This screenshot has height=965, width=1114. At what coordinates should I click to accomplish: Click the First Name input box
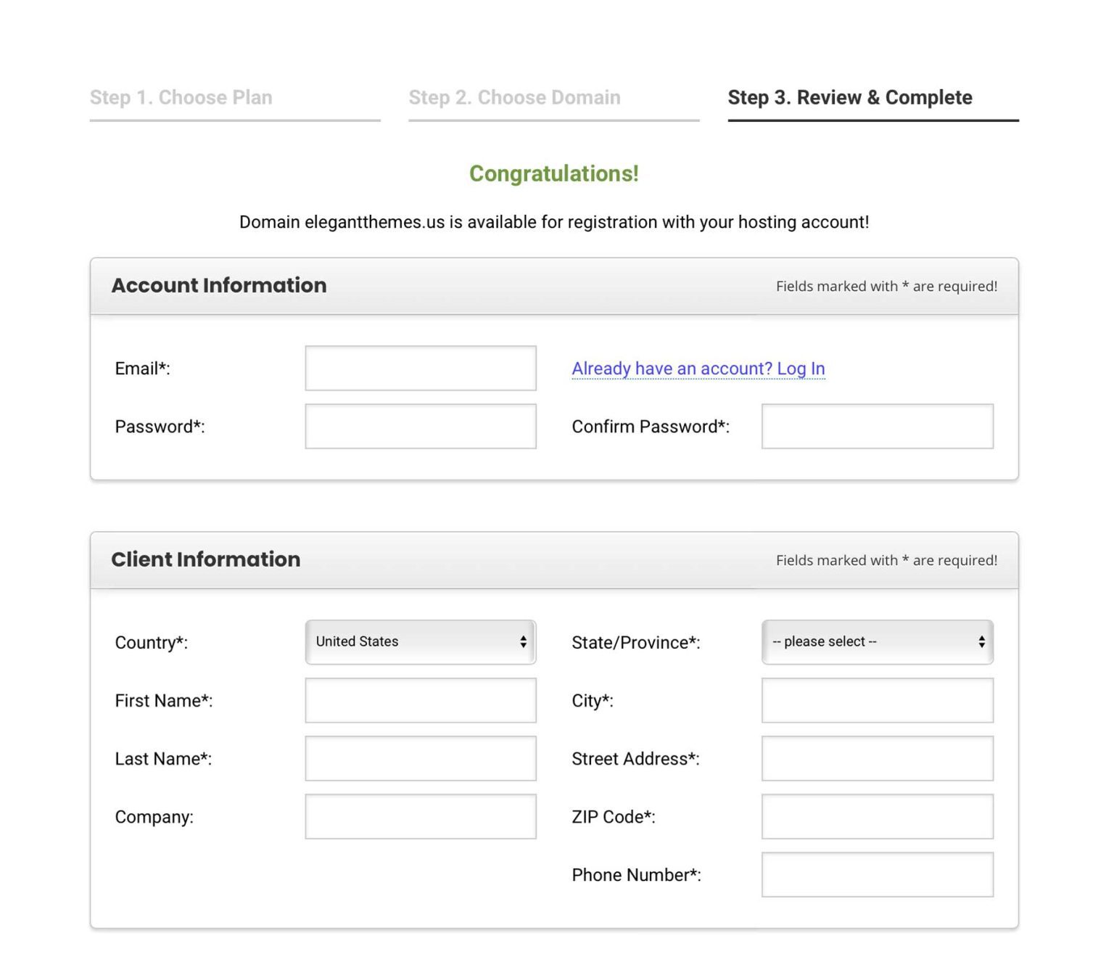421,699
